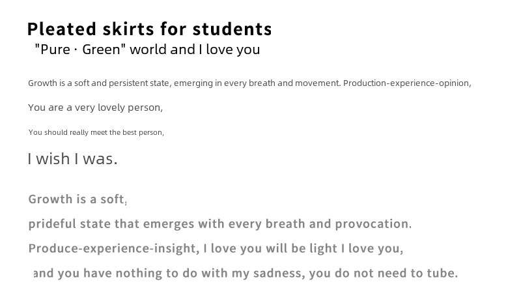
Task: Click the line starting with "prideful state"
Action: pos(220,224)
